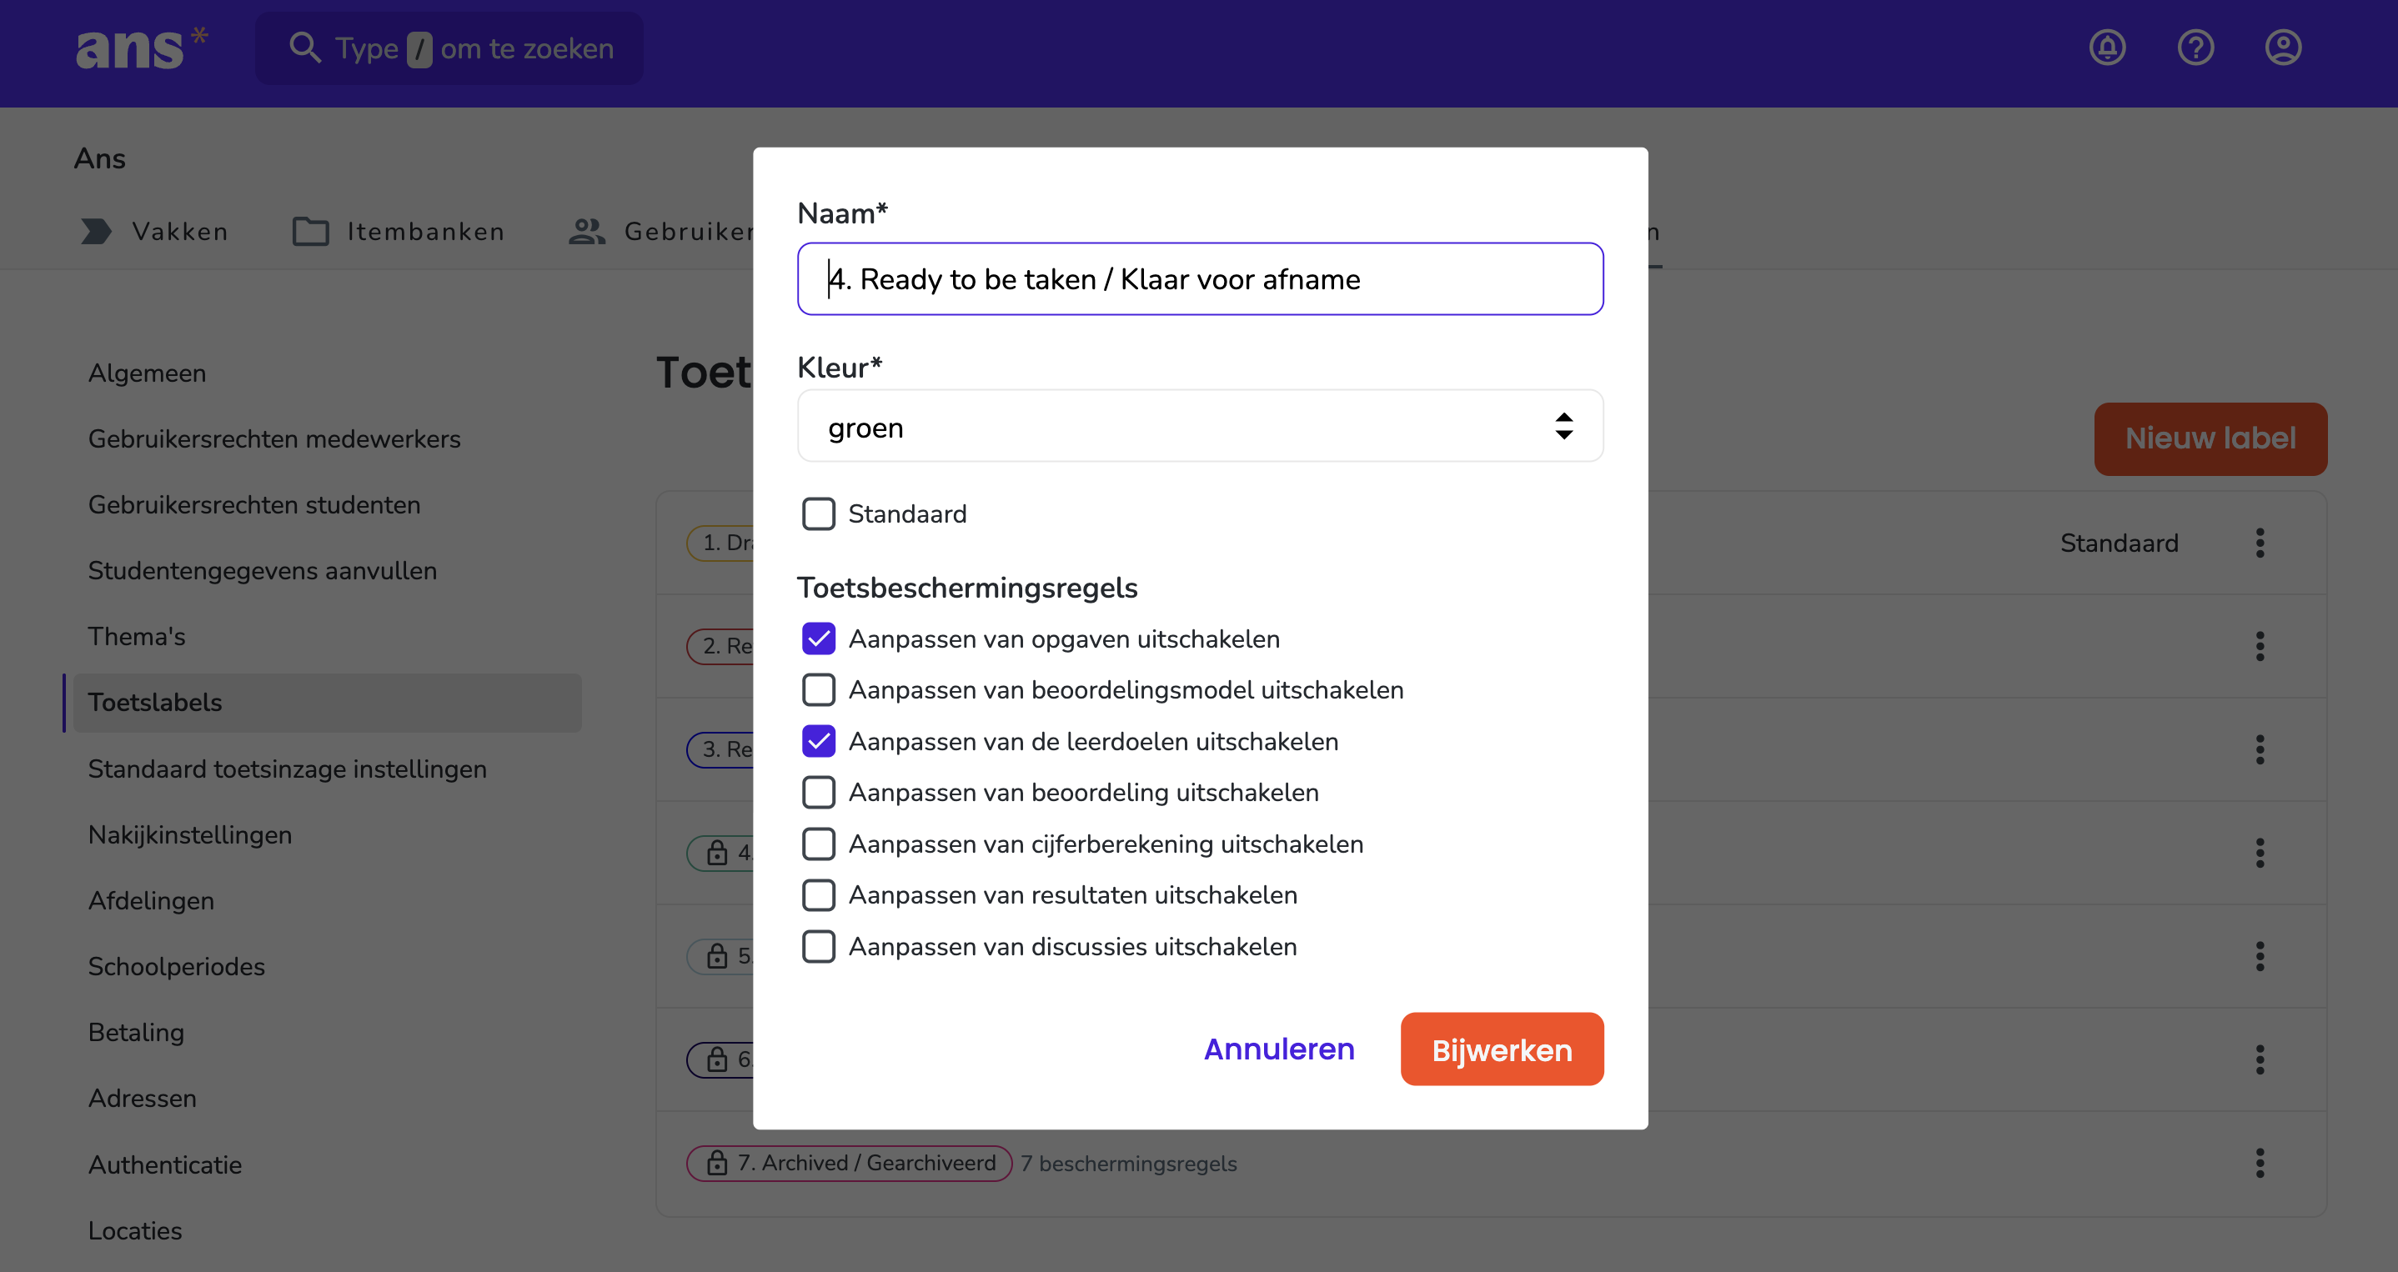Select Betaling in sidebar
The height and width of the screenshot is (1272, 2398).
(136, 1033)
